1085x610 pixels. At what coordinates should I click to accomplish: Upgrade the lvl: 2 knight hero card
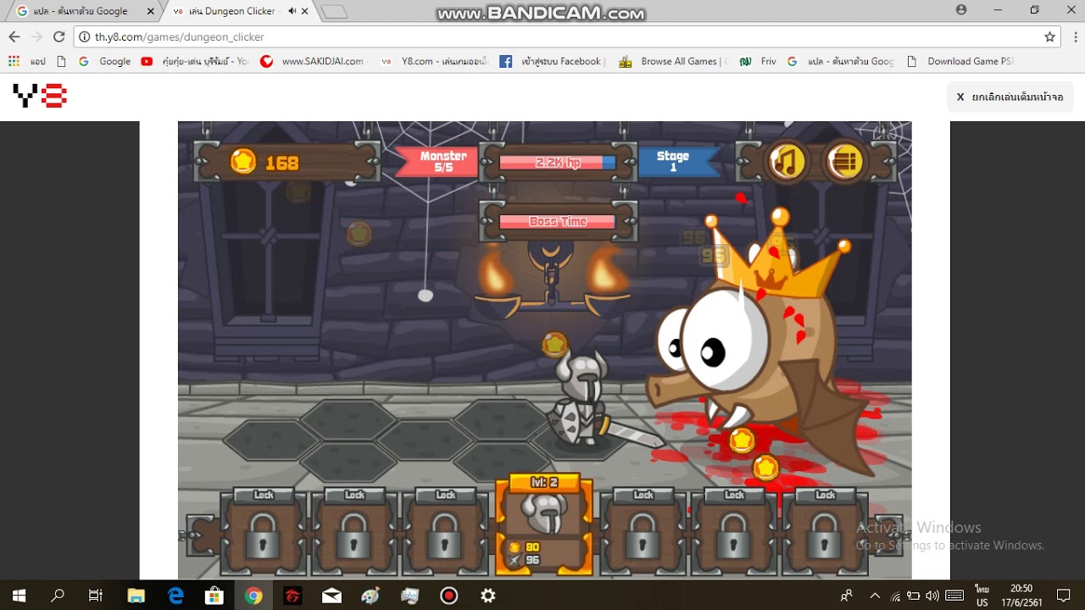[x=543, y=524]
